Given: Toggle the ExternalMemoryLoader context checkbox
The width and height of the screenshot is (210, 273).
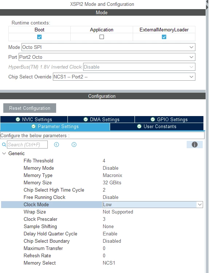Looking at the screenshot, I should (x=164, y=37).
